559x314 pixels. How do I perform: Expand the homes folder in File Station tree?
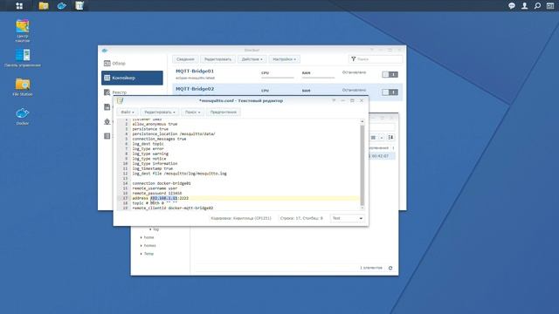[141, 246]
